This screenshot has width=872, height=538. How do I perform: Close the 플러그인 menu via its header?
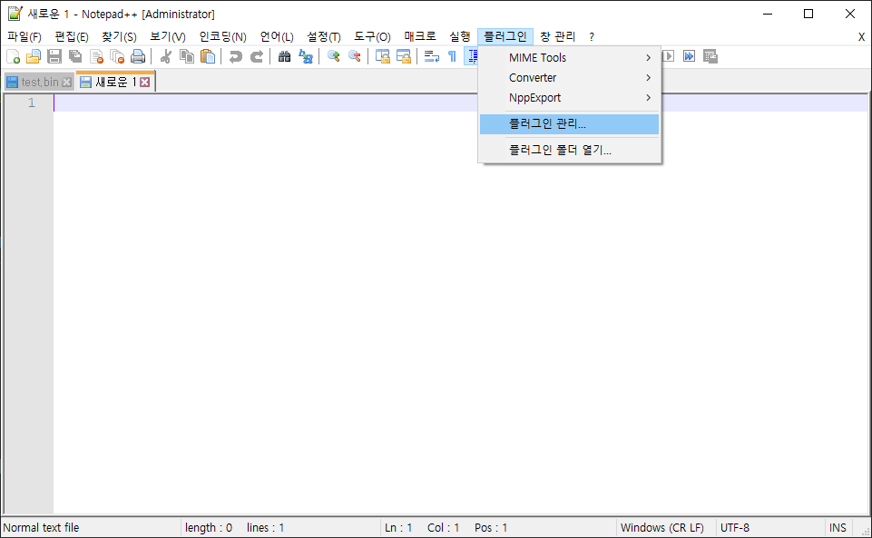(x=505, y=36)
